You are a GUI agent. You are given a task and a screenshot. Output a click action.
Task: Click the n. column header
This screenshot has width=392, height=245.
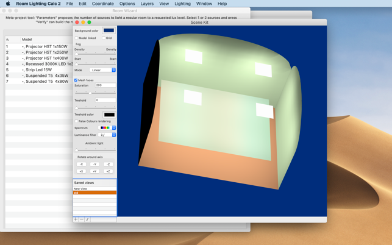pyautogui.click(x=13, y=39)
